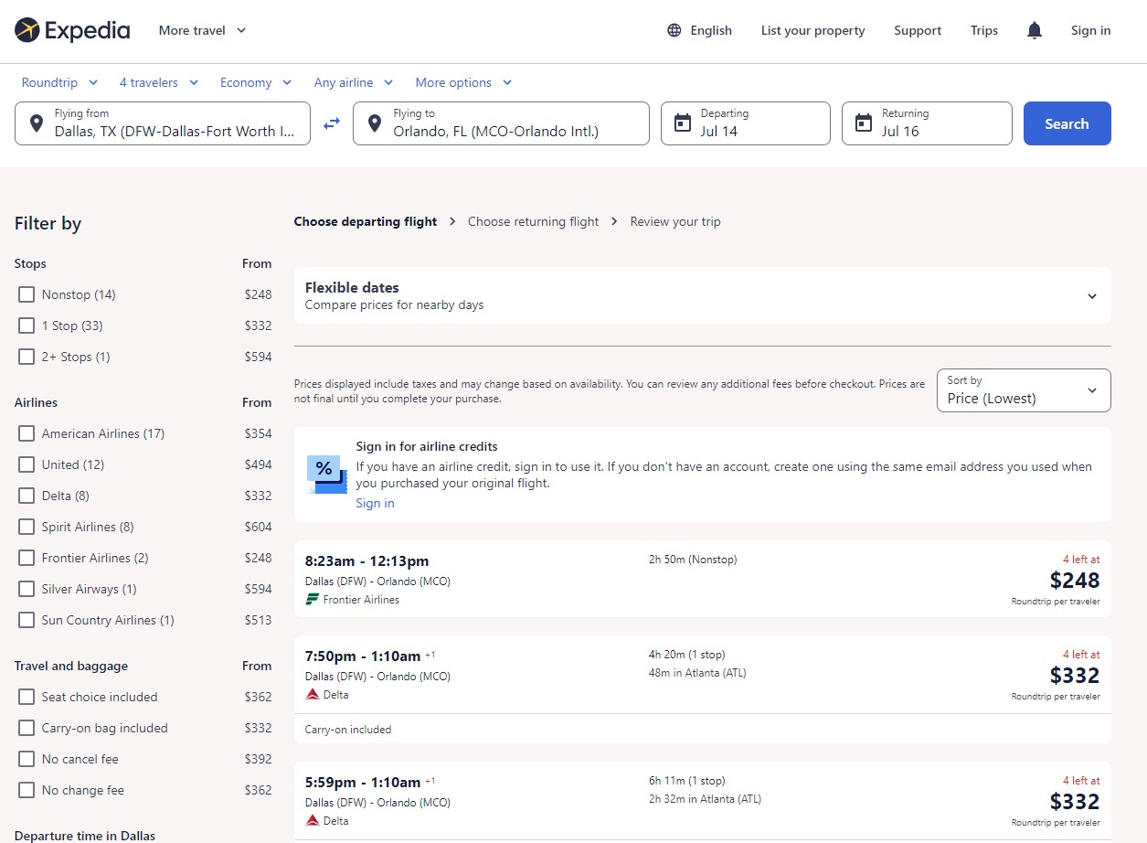Click List your property
The height and width of the screenshot is (843, 1147).
point(813,30)
